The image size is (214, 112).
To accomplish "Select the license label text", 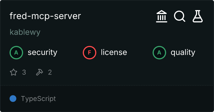I will [x=114, y=52].
